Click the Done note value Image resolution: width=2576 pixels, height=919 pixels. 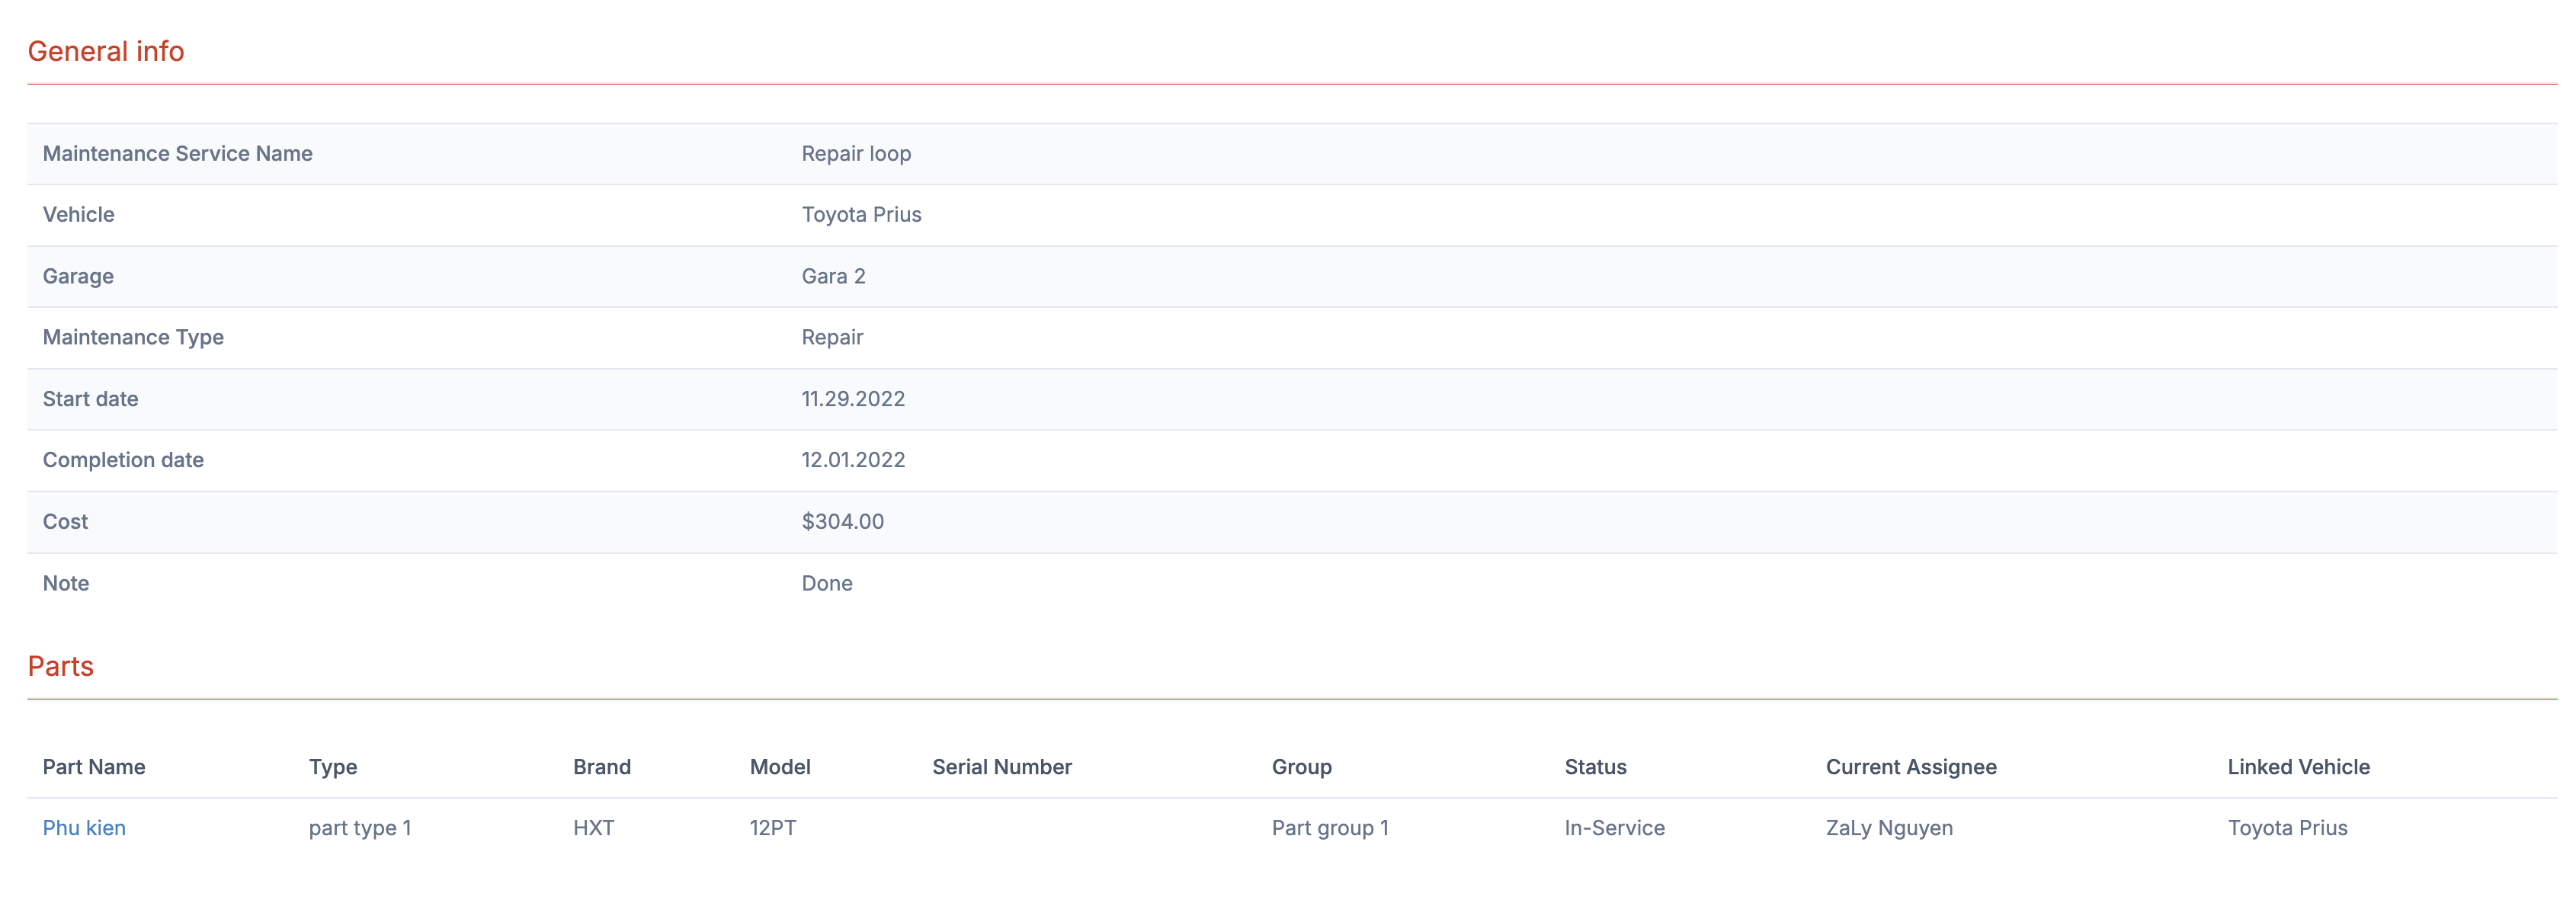click(x=827, y=583)
